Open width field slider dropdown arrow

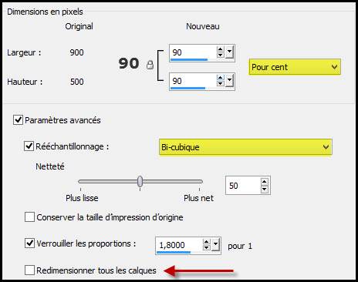[229, 52]
